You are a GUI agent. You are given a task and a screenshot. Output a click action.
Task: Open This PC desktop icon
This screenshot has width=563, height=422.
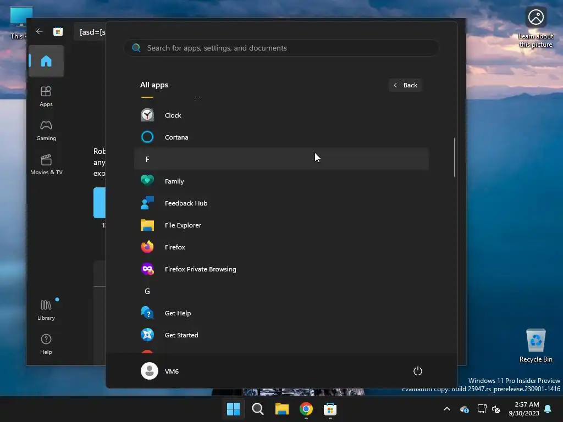19,23
